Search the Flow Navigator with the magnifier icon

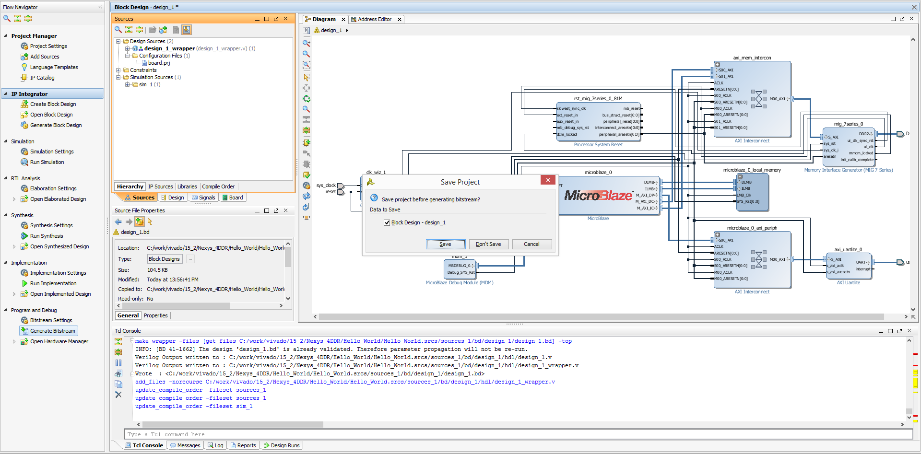tap(7, 18)
